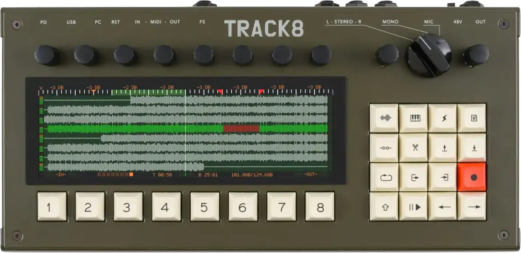Tap the loop key
This screenshot has height=253, width=521.
point(384,177)
